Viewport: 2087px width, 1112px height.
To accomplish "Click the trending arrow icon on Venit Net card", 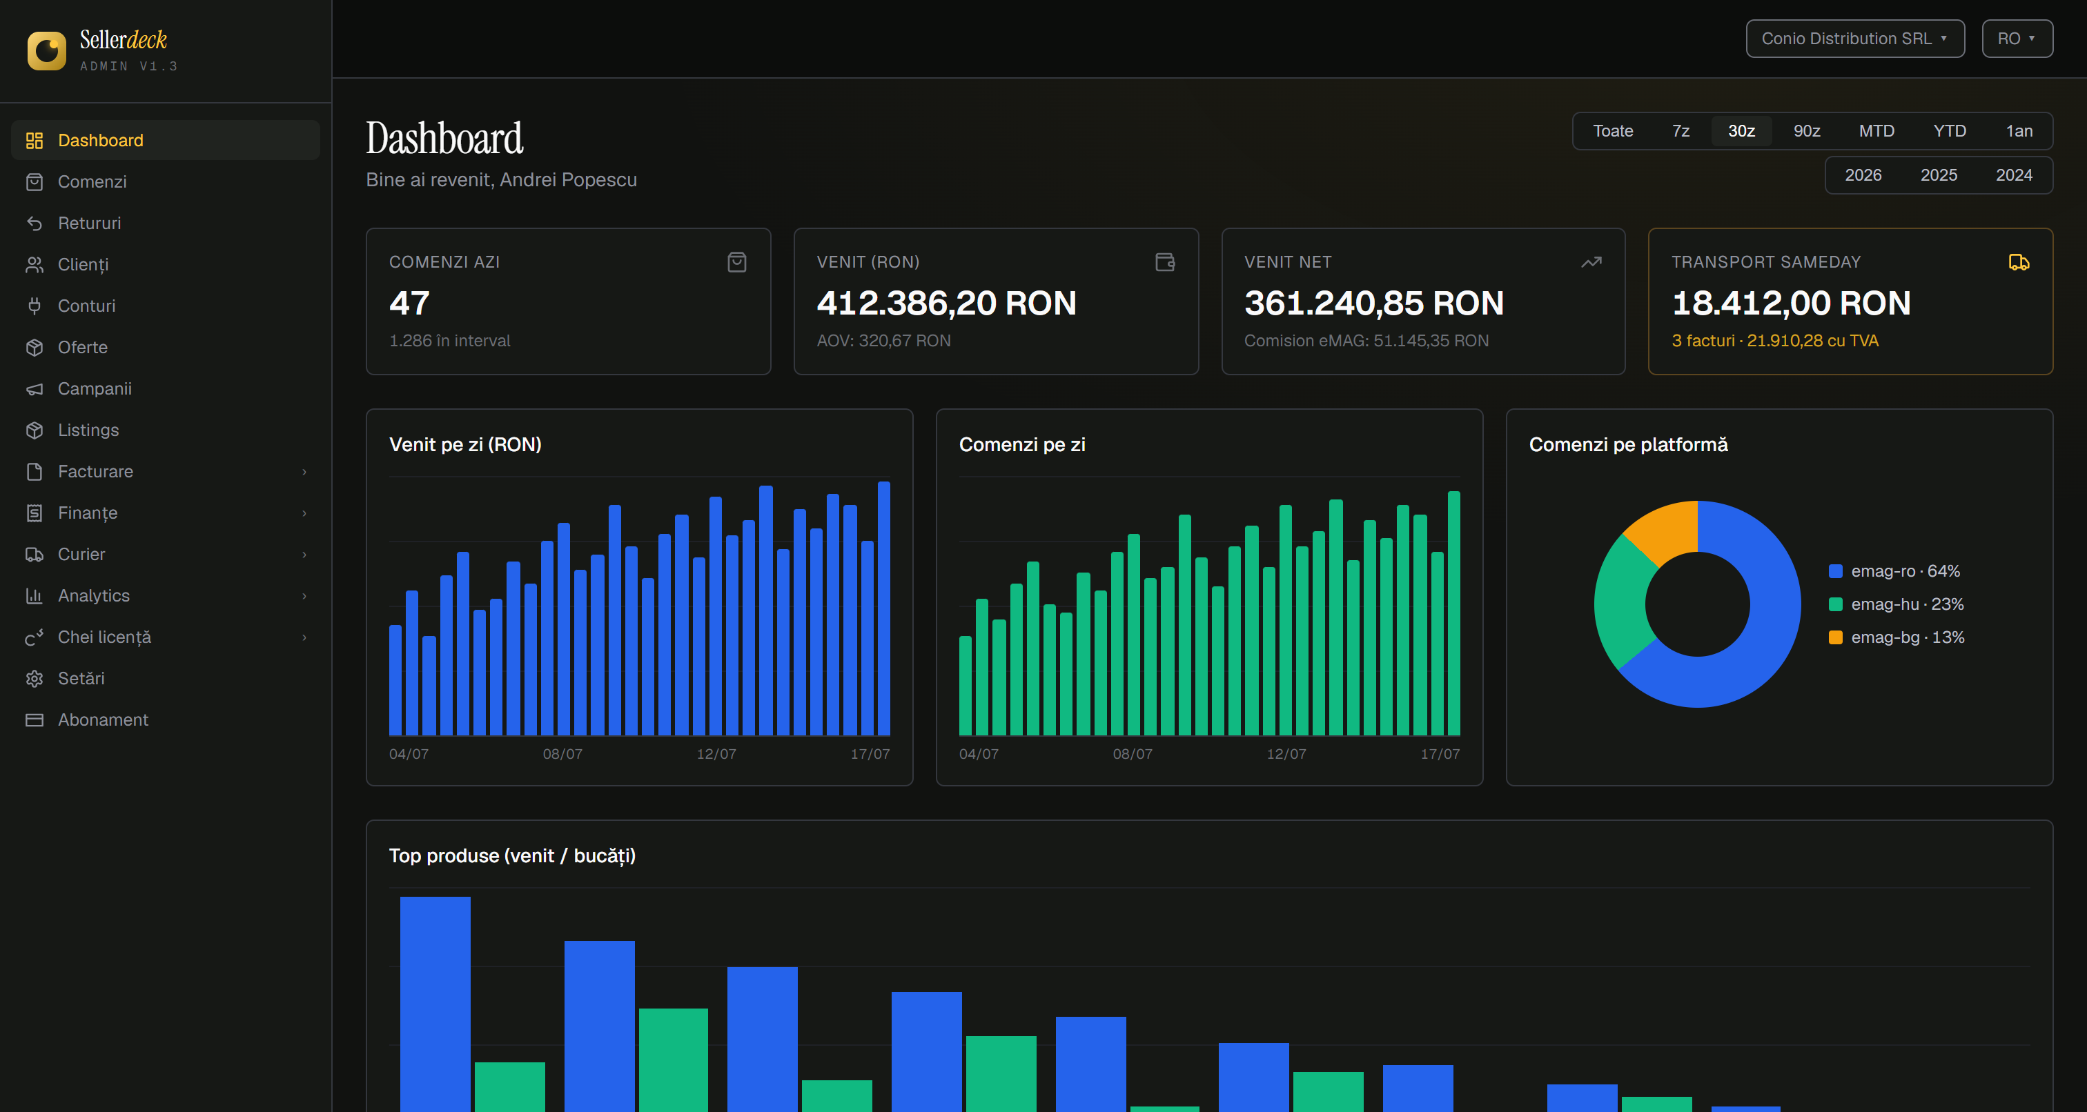I will coord(1591,261).
